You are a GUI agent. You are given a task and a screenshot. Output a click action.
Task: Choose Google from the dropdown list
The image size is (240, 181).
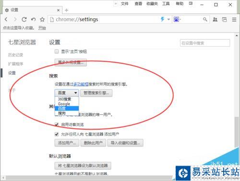coord(67,104)
